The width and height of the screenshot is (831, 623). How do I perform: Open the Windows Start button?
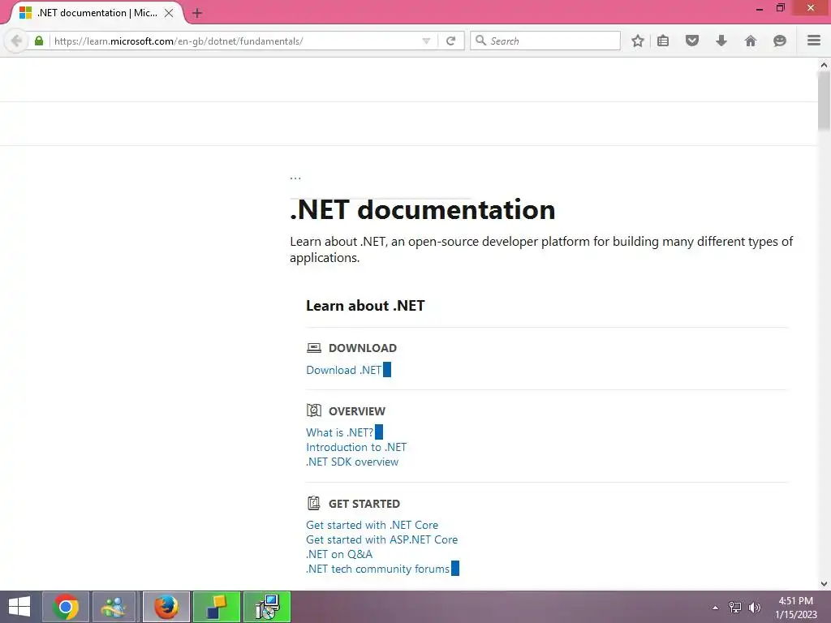[x=19, y=607]
